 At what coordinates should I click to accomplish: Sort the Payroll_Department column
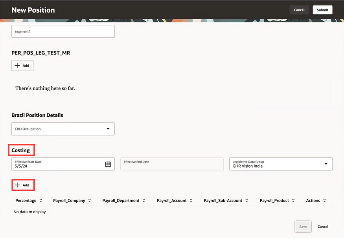[x=144, y=201]
